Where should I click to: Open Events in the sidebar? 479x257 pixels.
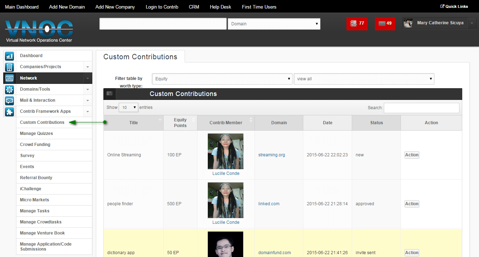54,167
